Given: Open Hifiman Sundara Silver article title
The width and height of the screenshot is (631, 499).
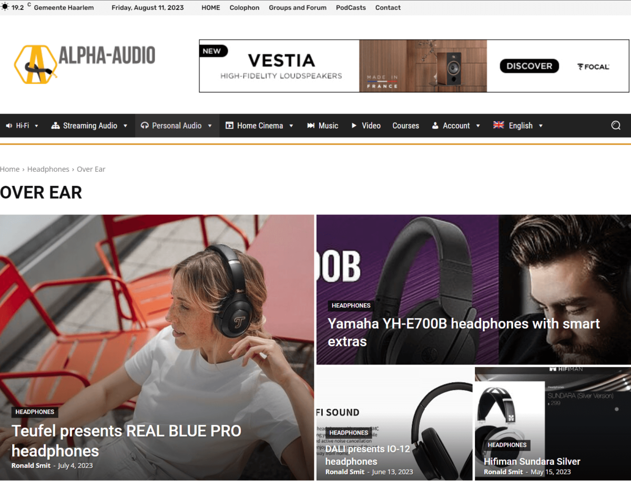Looking at the screenshot, I should coord(532,462).
